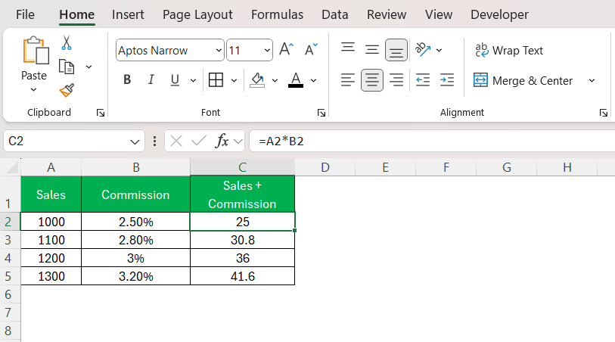Click Merge & Center button
The image size is (615, 342).
pos(523,80)
